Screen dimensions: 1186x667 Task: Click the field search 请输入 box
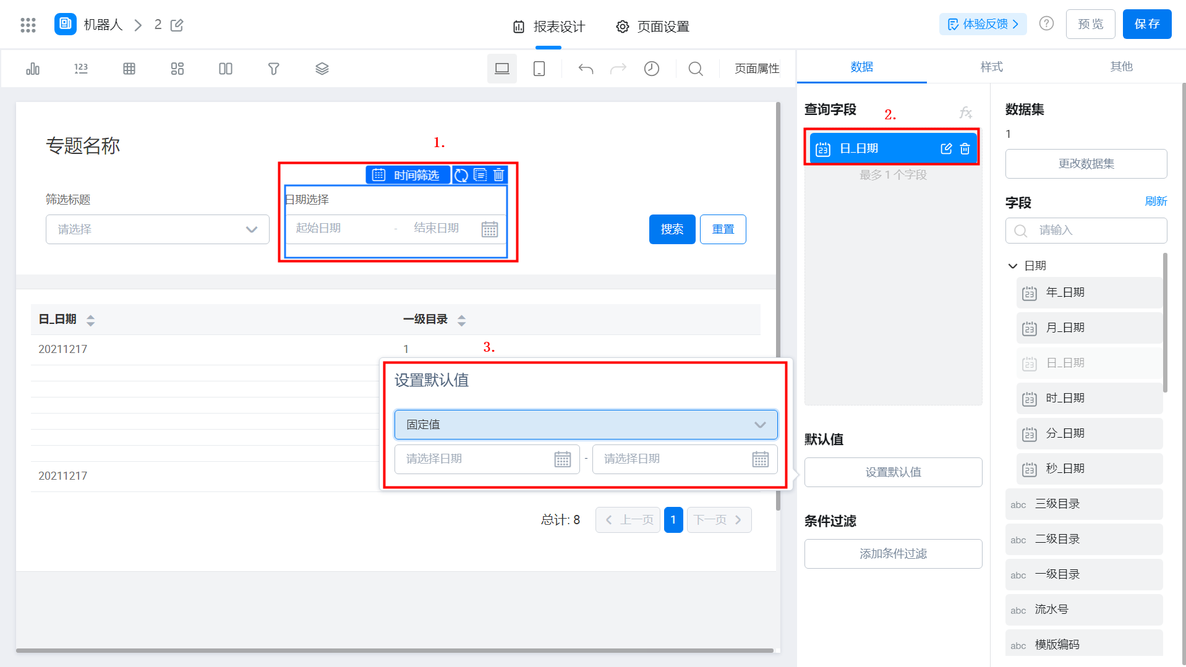1086,231
